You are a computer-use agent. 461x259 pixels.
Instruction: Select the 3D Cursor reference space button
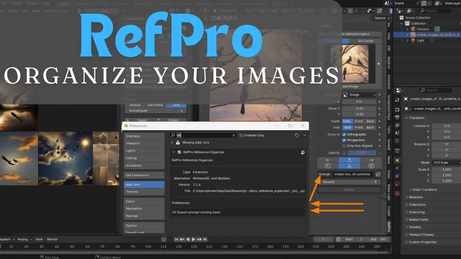[365, 41]
